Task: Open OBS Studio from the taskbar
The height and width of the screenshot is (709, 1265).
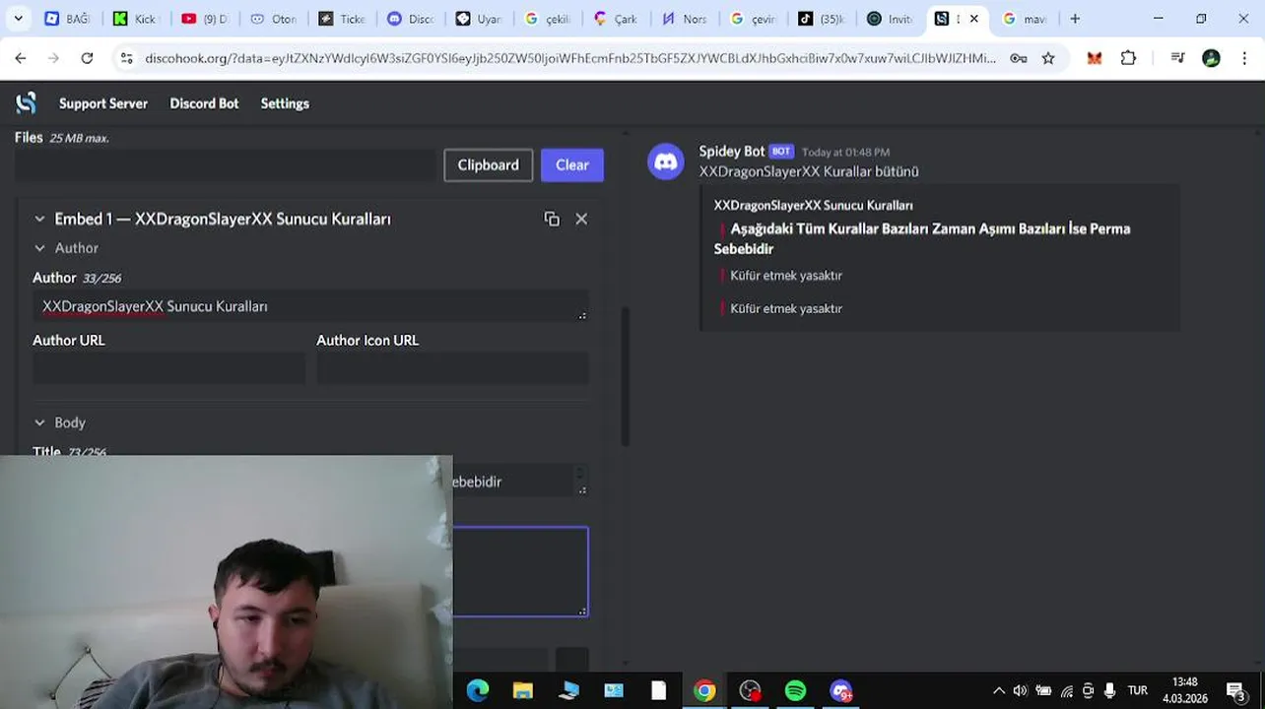Action: (x=750, y=690)
